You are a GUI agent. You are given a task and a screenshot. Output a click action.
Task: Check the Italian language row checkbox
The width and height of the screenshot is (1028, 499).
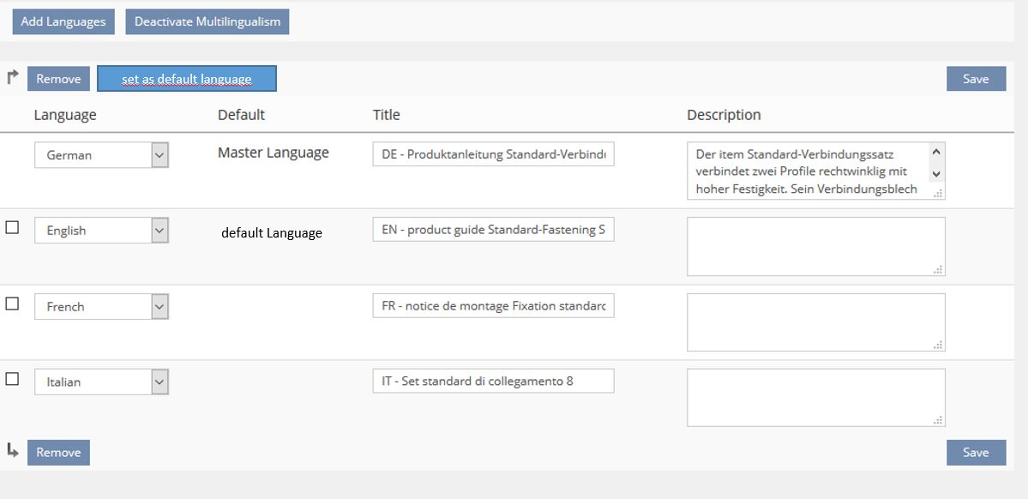12,379
